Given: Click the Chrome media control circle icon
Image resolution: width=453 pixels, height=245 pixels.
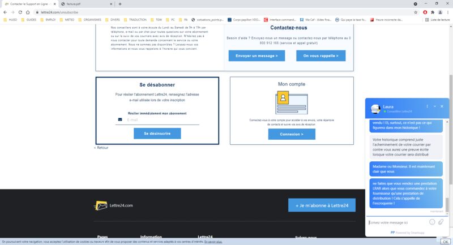Looking at the screenshot, I should pyautogui.click(x=416, y=4).
